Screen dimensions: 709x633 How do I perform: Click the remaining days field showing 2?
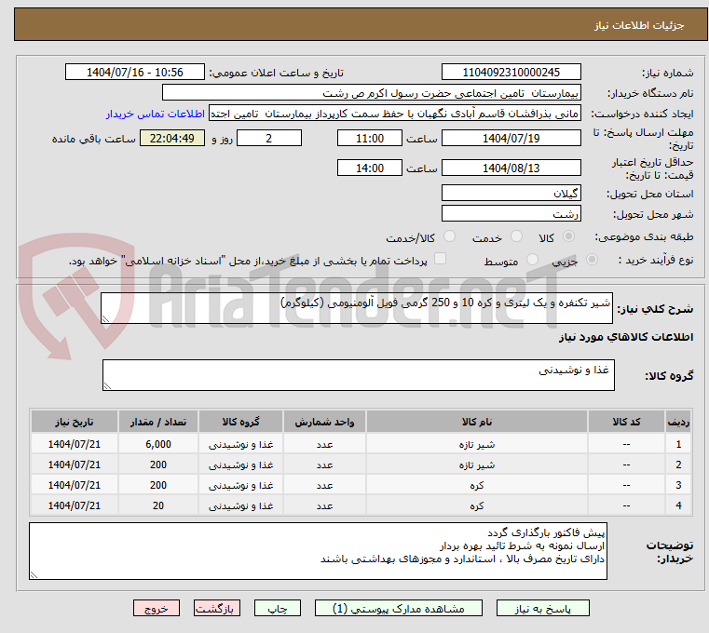click(269, 138)
